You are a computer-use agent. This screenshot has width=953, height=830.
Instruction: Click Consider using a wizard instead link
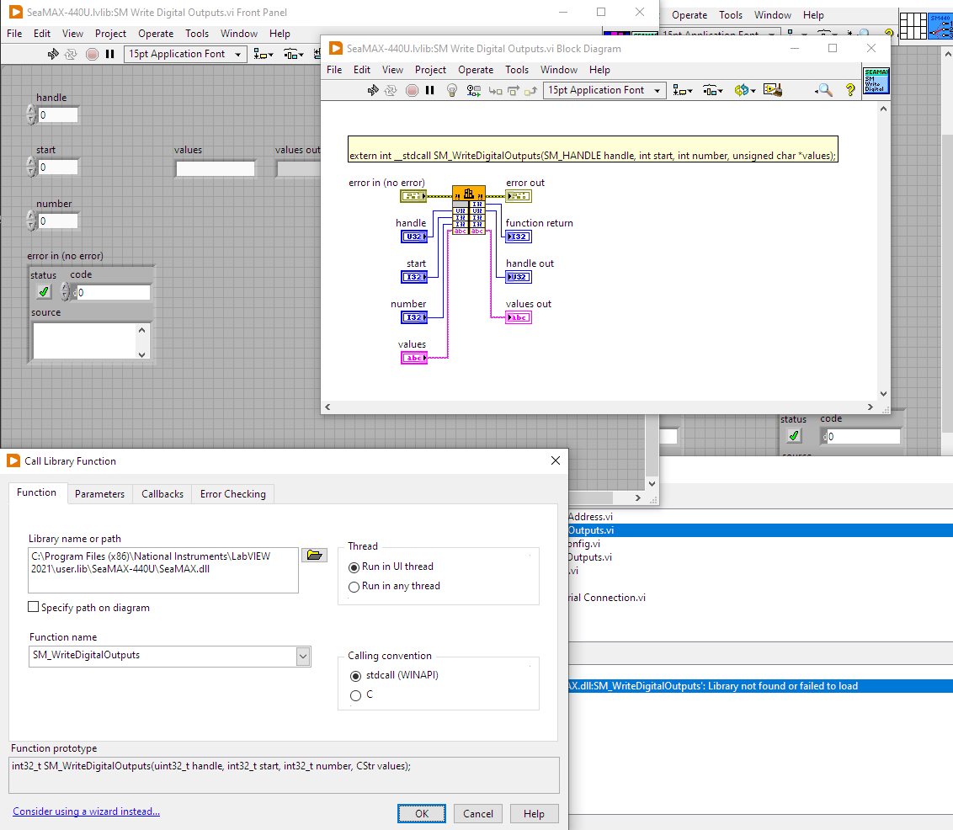[86, 811]
